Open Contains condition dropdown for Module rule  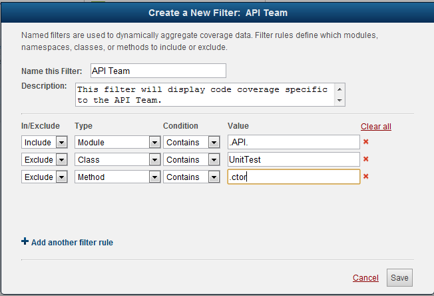[190, 142]
